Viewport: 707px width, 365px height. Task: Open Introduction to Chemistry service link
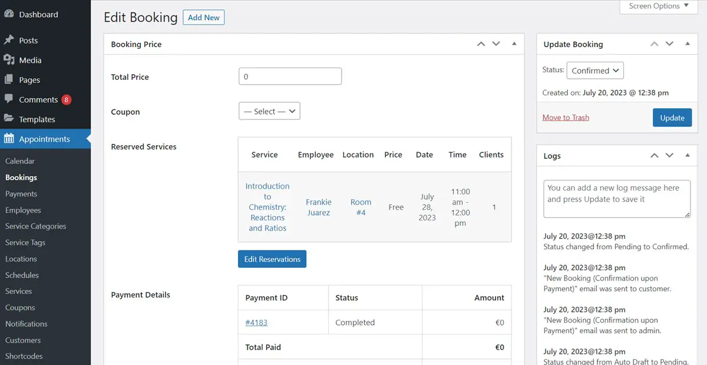tap(267, 207)
